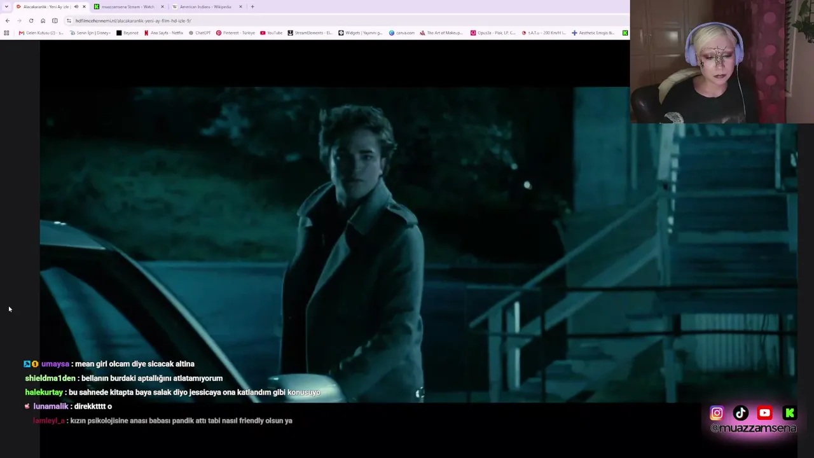The image size is (814, 458).
Task: Reload the current page
Action: tap(31, 20)
